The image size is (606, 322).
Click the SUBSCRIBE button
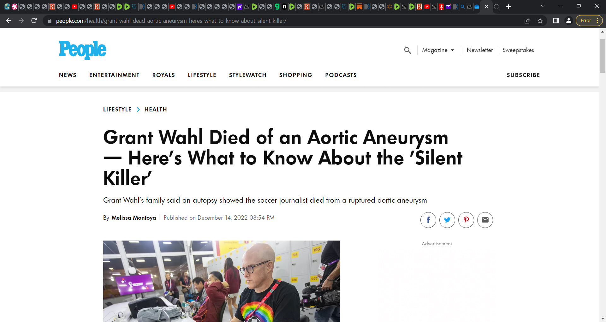coord(523,75)
